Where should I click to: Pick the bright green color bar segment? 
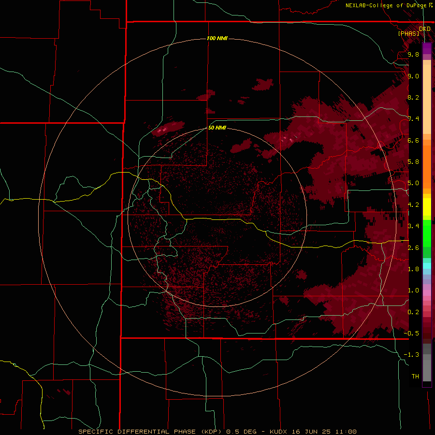427,233
